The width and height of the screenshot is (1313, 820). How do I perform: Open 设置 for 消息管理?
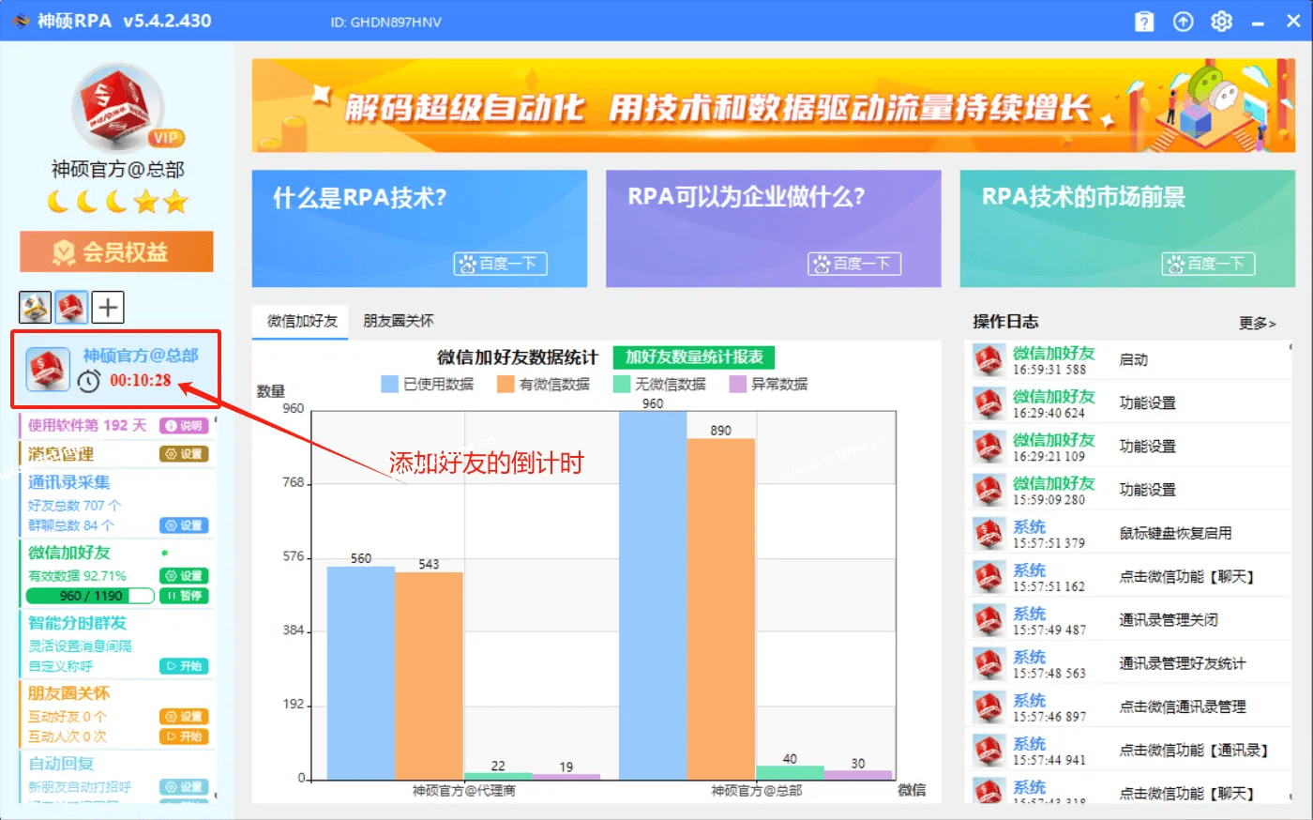[184, 454]
